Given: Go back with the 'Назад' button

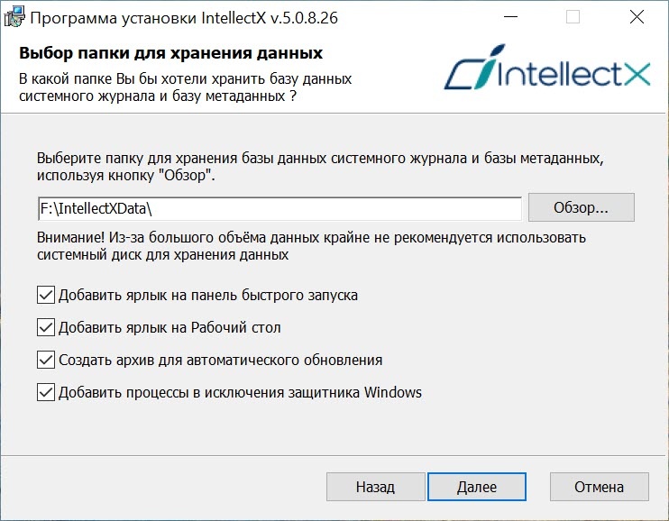Looking at the screenshot, I should 375,487.
